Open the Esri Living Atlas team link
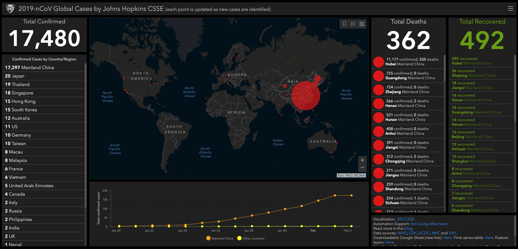Viewport: 518px width, 249px height. [429, 224]
